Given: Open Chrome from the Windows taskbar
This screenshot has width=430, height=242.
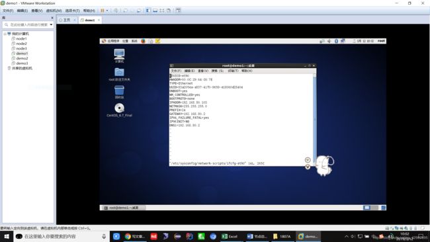Looking at the screenshot, I should click(x=134, y=236).
